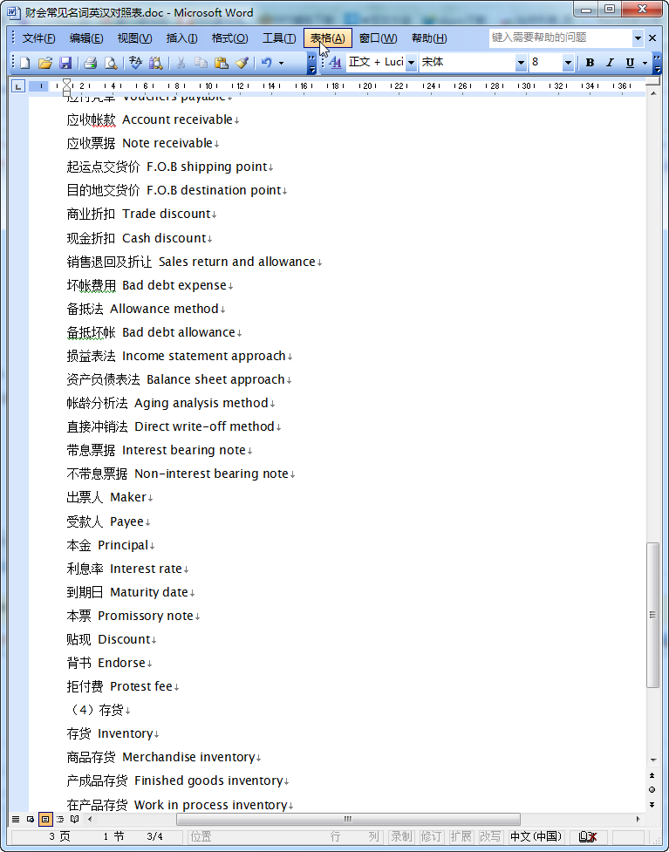Click in the help question input box

(560, 38)
